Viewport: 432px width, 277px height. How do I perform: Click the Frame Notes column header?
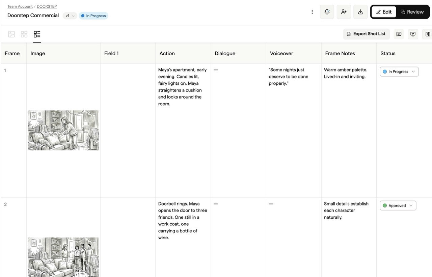tap(349, 53)
